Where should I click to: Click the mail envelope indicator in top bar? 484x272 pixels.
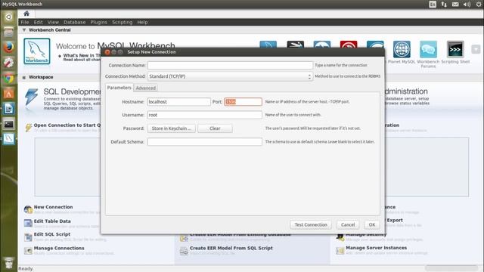pyautogui.click(x=455, y=4)
